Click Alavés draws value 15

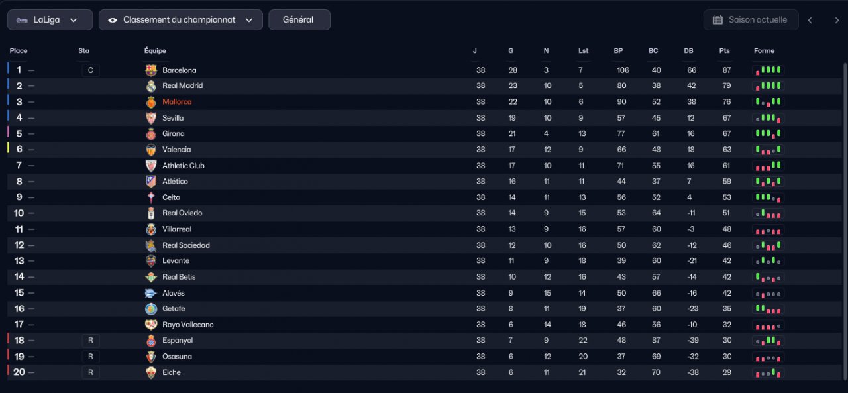547,293
